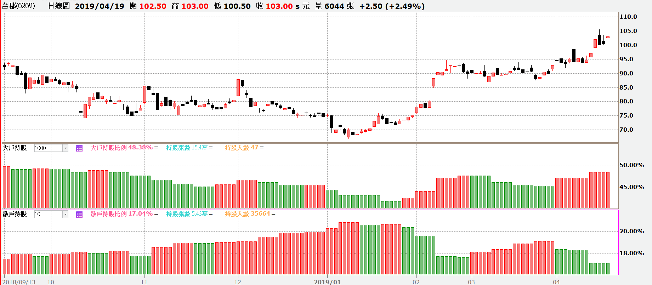Expand the 散戶持股 threshold dropdown arrow
Viewport: 652px width, 285px height.
click(x=66, y=215)
